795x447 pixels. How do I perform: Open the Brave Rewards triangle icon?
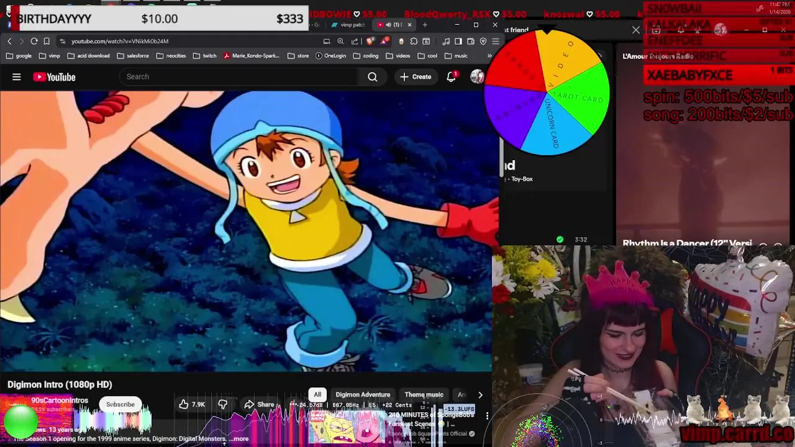[x=385, y=41]
